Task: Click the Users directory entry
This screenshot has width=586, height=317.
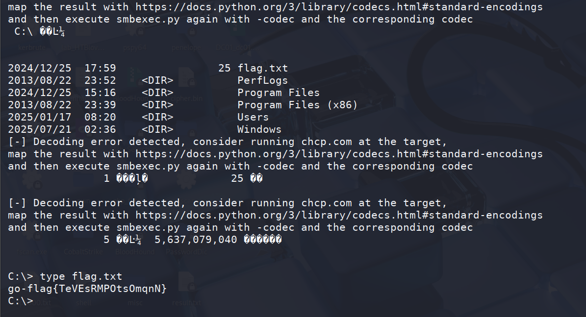Action: point(253,117)
